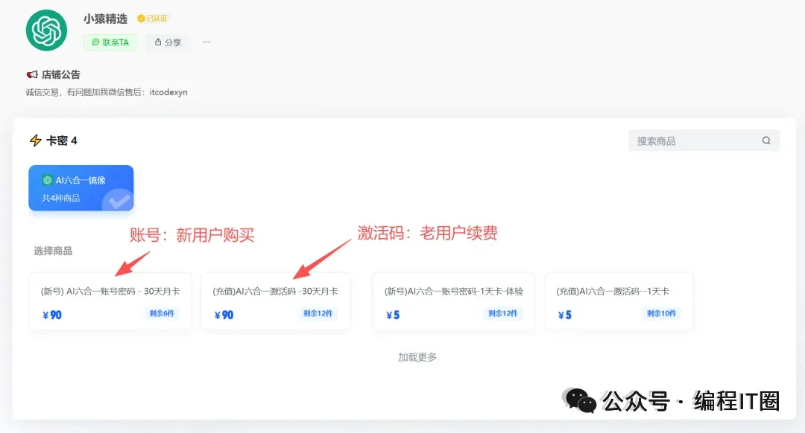Select the (充值)AI六合一激活码 1天卡 product
The width and height of the screenshot is (805, 433).
tap(619, 301)
